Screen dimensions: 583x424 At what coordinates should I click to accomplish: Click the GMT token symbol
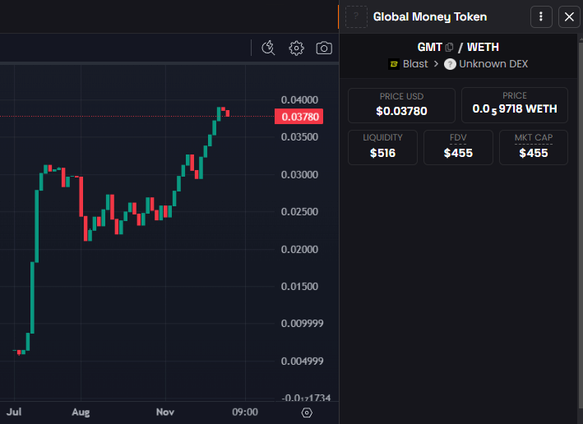(x=429, y=47)
